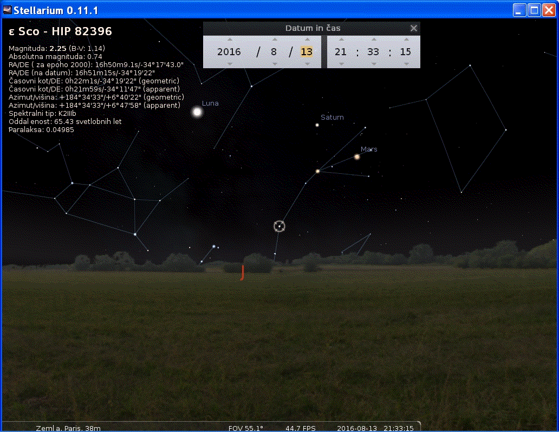Image resolution: width=559 pixels, height=432 pixels.
Task: Close the Datum in čas dialog
Action: pos(414,28)
